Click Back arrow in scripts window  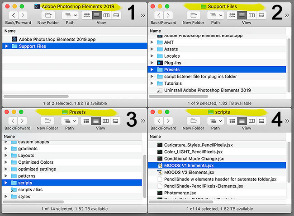159,121
